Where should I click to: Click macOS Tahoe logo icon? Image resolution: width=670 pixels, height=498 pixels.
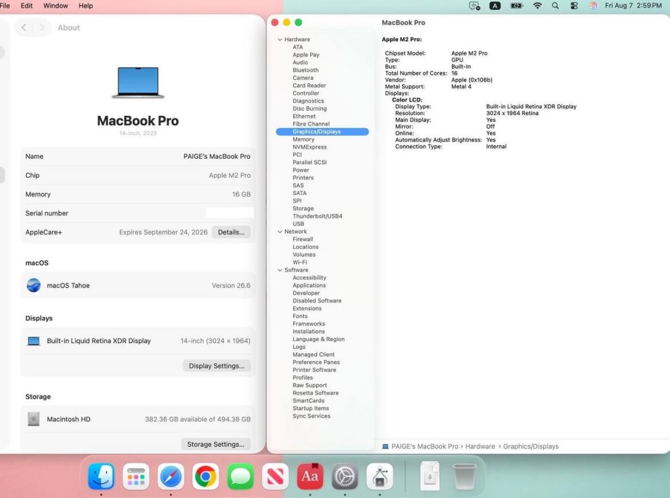[x=33, y=285]
